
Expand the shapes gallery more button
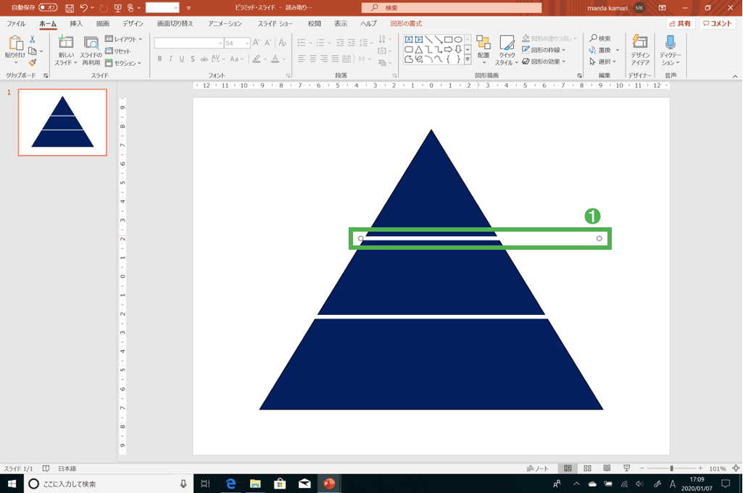(468, 59)
